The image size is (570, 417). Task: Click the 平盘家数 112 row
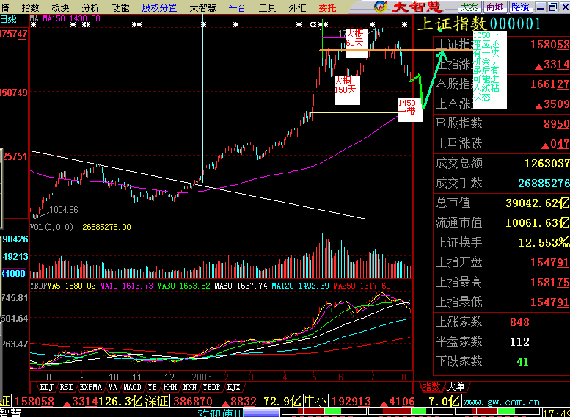point(502,341)
